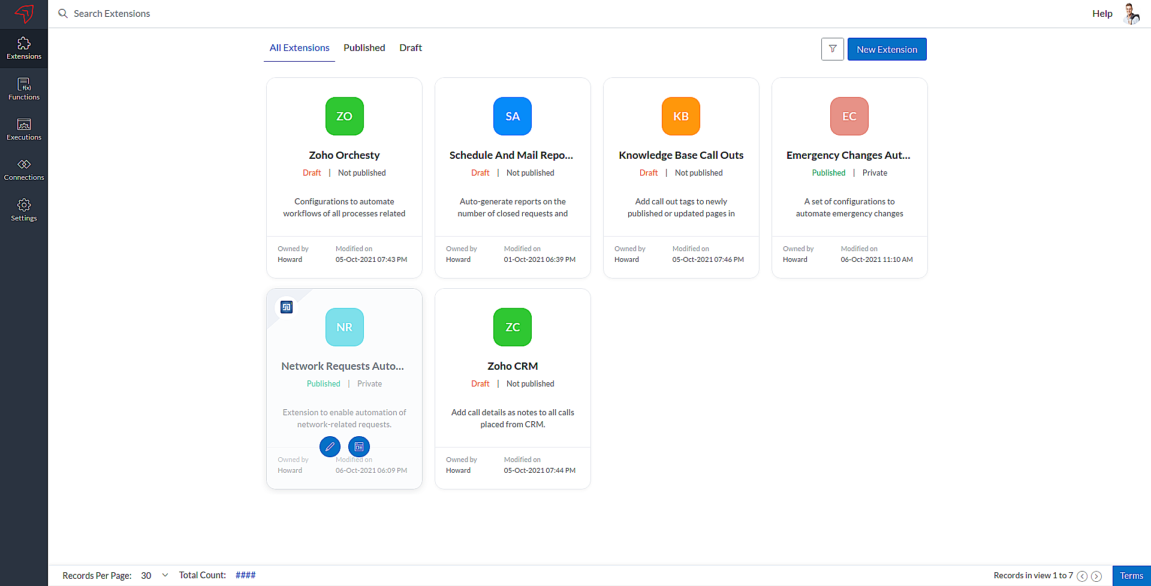1151x586 pixels.
Task: Click the corner badge icon on Network Requests card
Action: pos(287,307)
